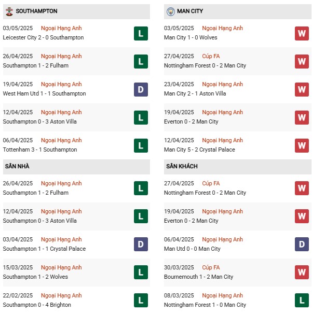Click the W badge for Man City vs Wolves
This screenshot has width=312, height=312.
click(302, 33)
